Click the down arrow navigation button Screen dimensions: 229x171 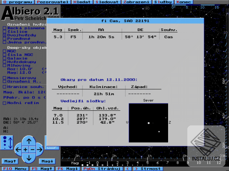click(29, 158)
